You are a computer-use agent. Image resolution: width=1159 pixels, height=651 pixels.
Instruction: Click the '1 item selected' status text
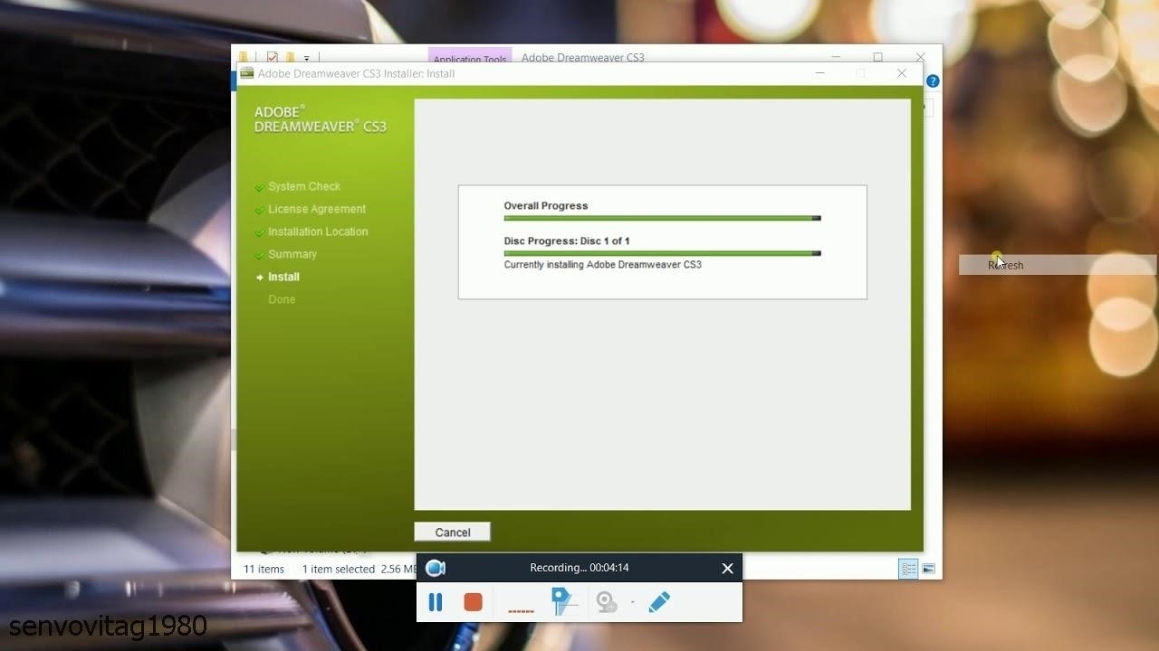tap(339, 570)
